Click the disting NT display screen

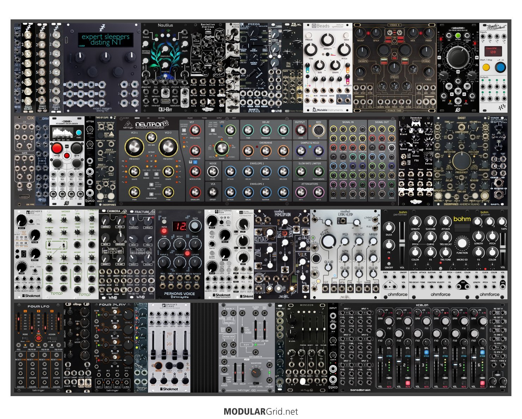click(105, 39)
